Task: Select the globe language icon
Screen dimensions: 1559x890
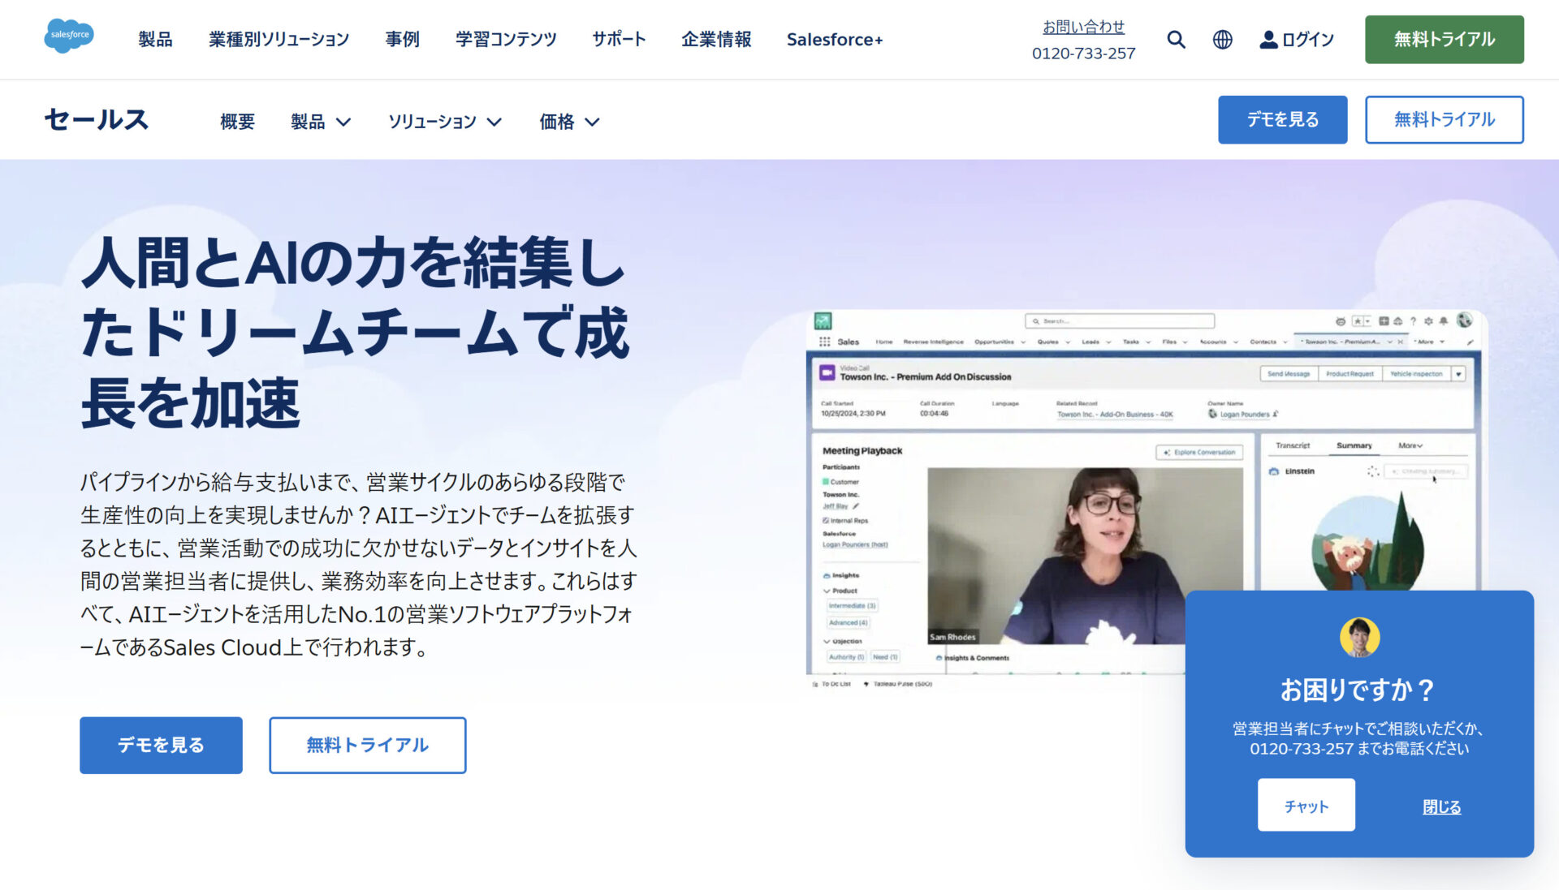Action: pyautogui.click(x=1222, y=39)
